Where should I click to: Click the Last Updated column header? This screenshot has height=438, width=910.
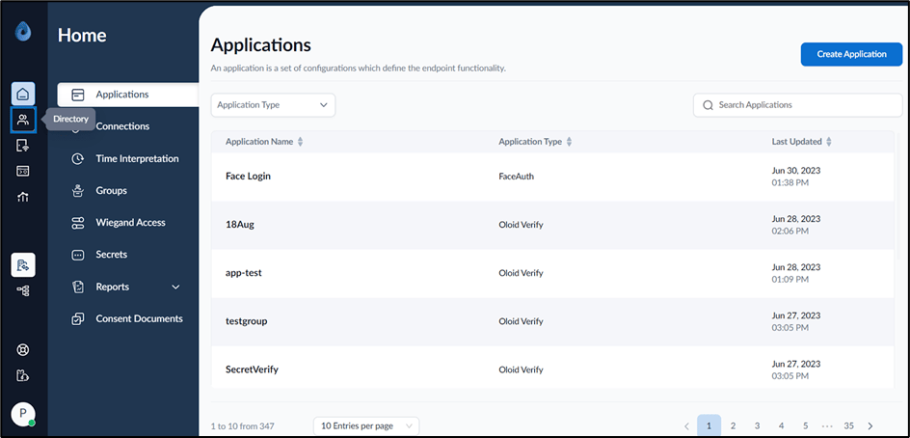(x=796, y=142)
